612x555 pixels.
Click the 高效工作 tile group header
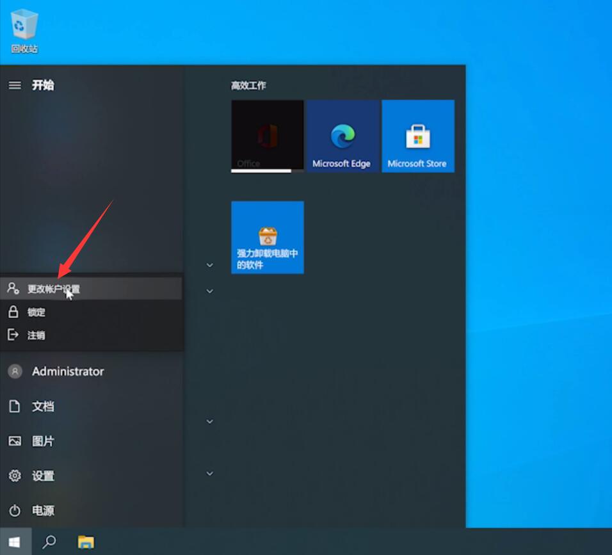[248, 86]
